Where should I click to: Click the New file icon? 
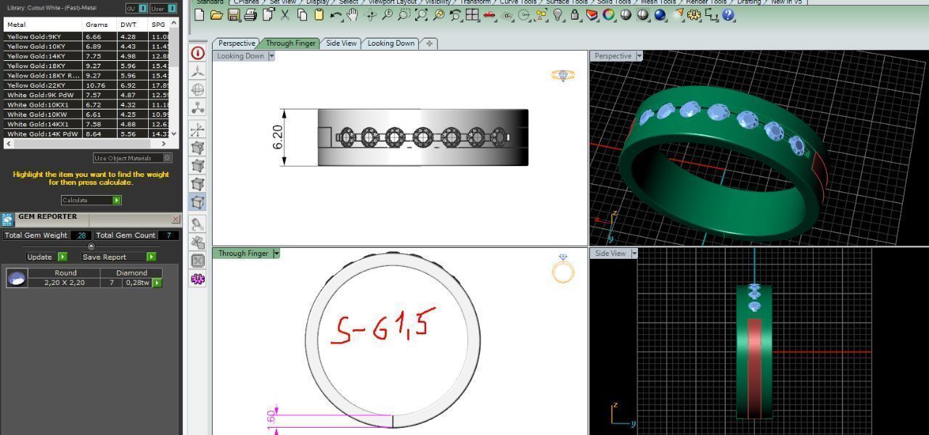200,14
